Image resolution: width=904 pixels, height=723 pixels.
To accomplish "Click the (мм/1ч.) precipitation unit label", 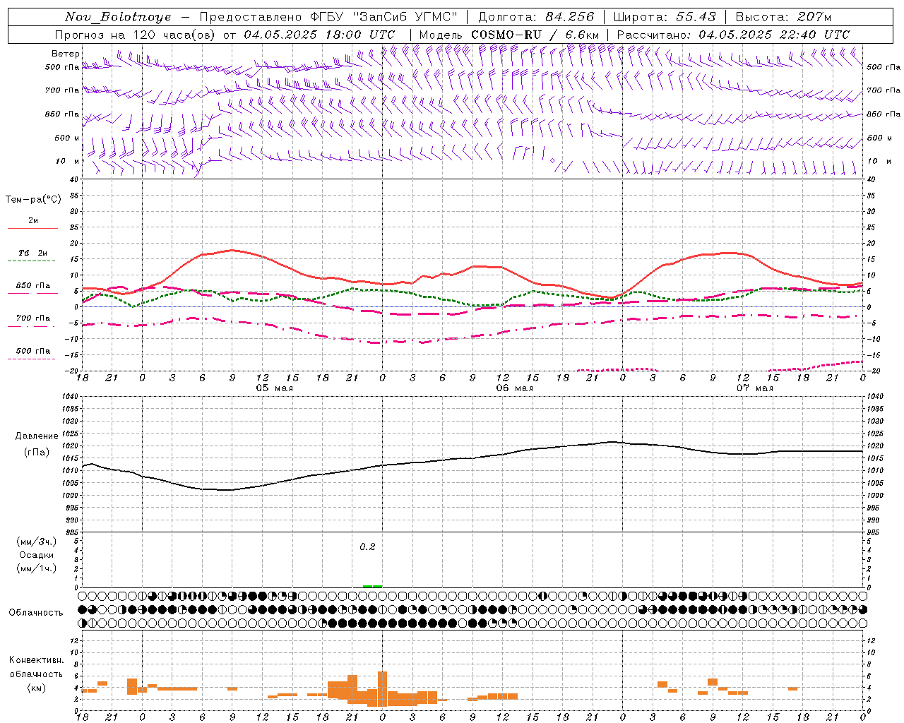I will coord(37,568).
